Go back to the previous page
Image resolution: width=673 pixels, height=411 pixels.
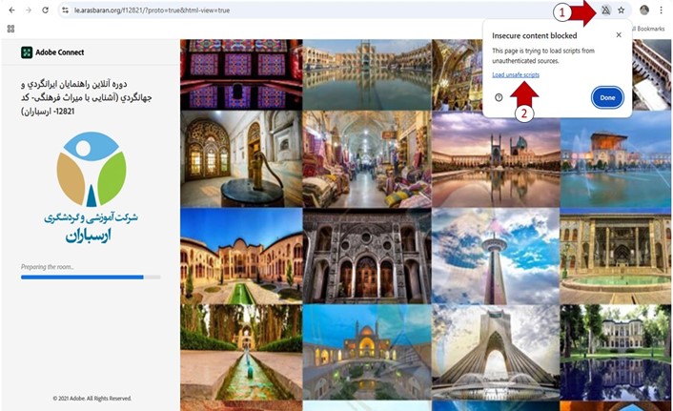(x=12, y=10)
